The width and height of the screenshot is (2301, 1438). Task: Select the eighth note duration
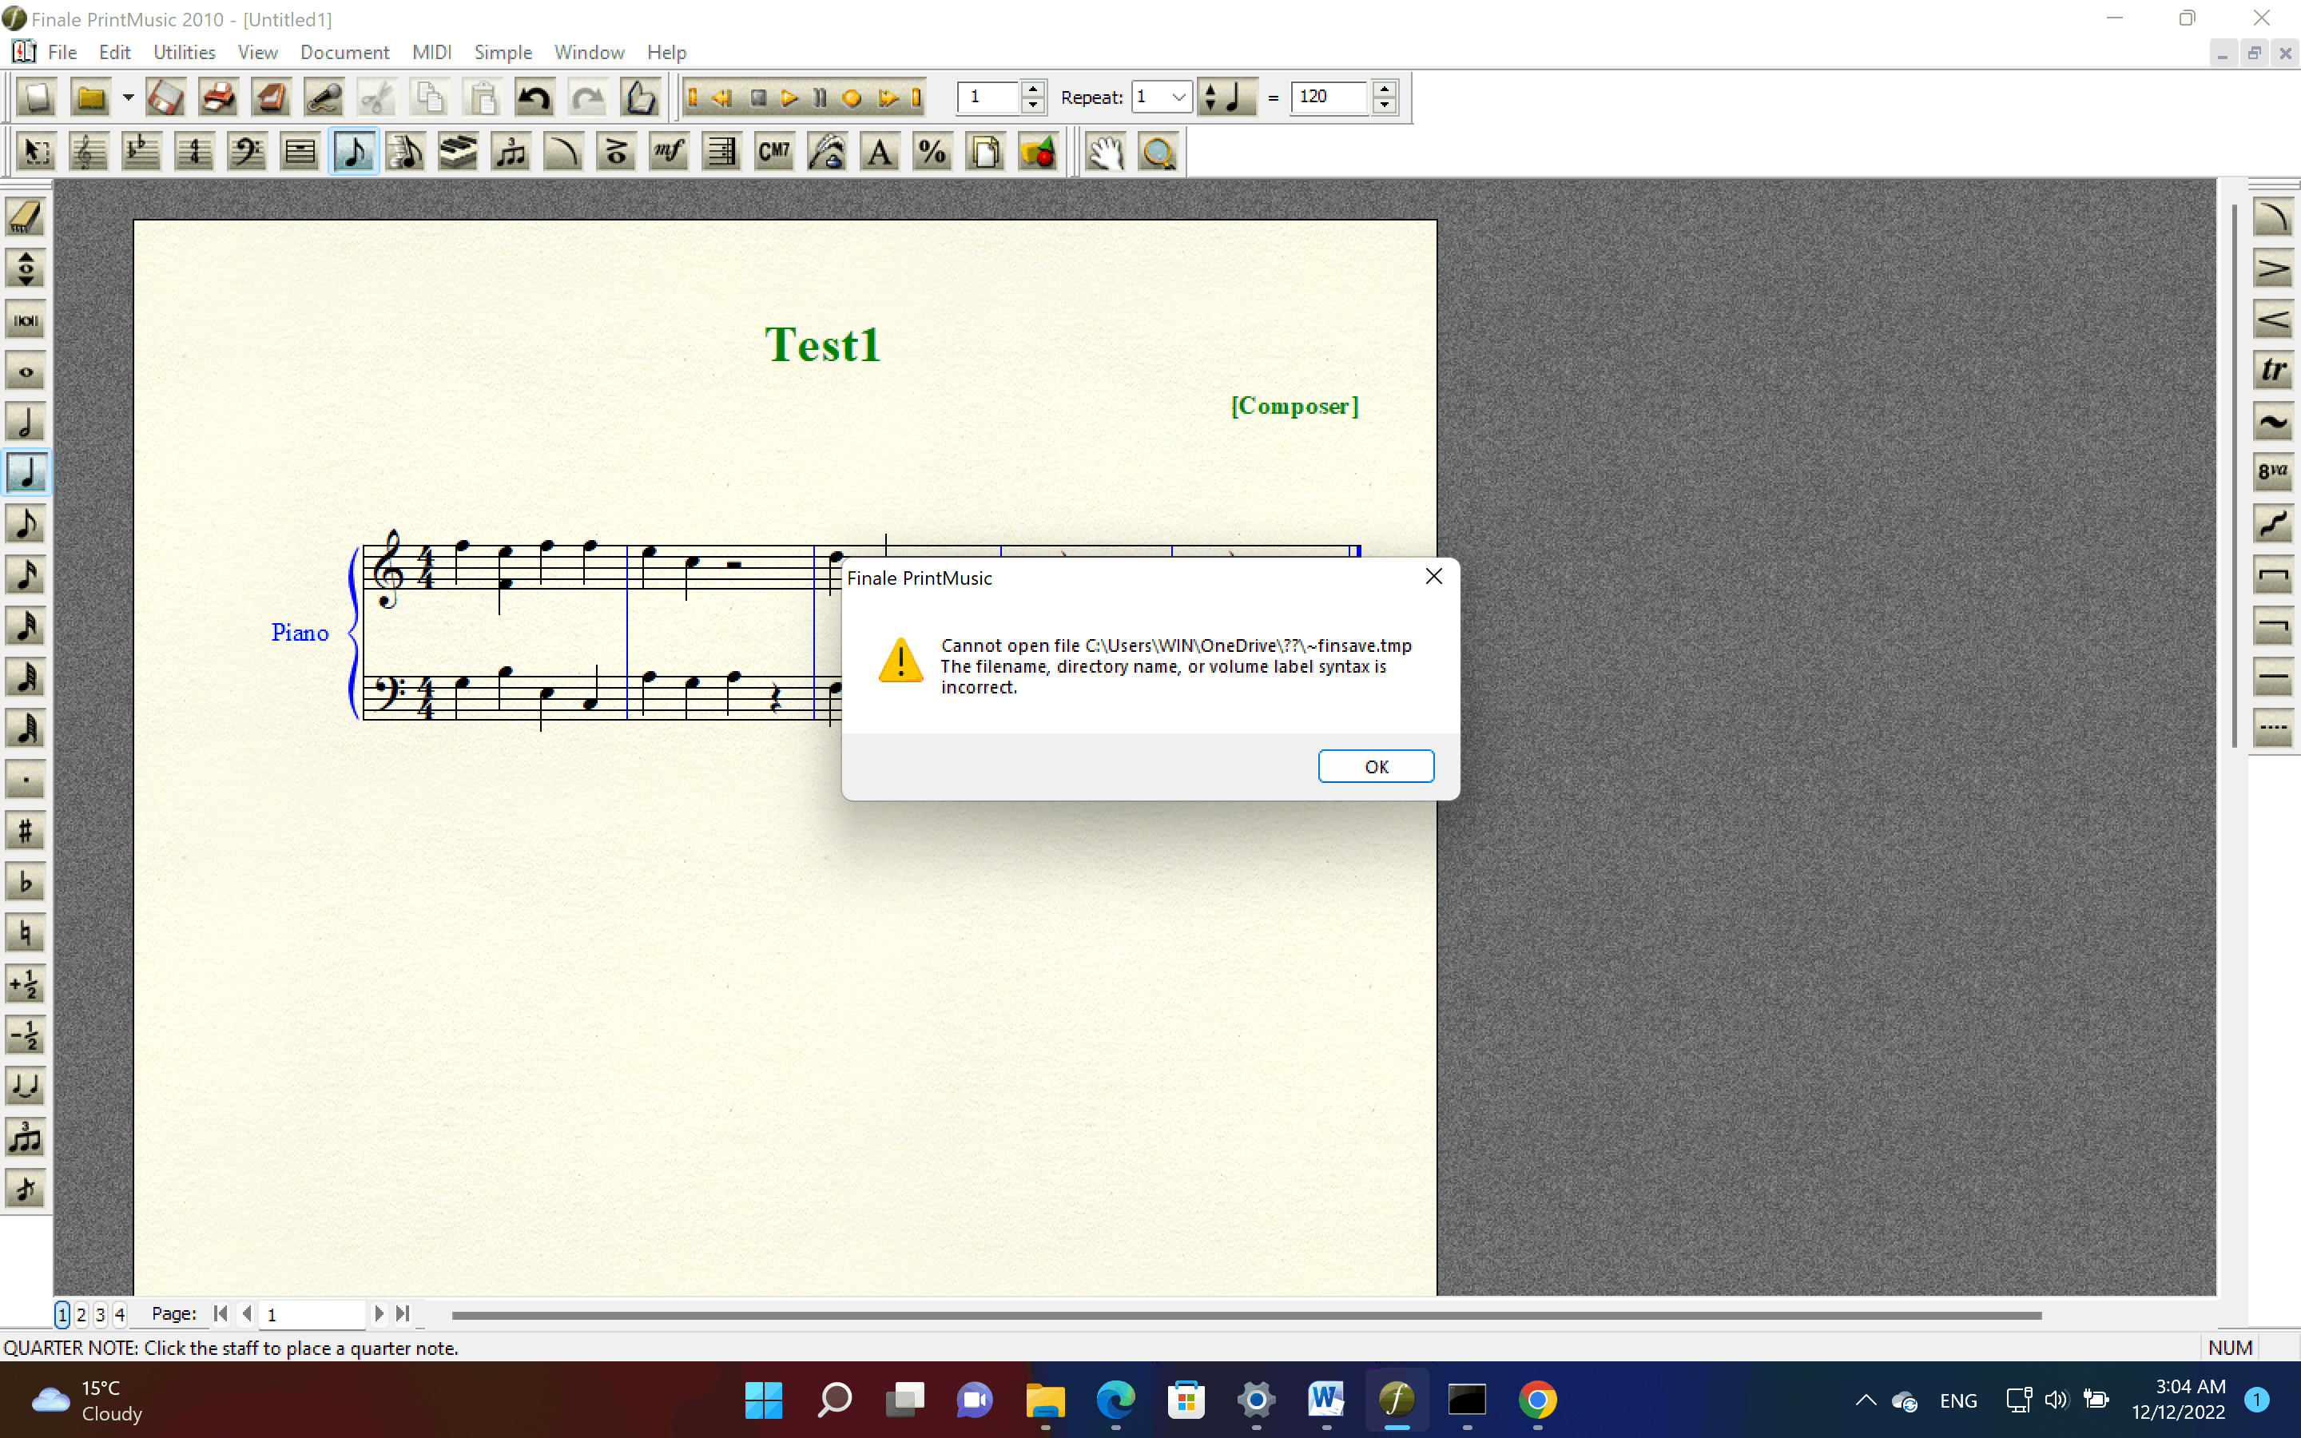tap(26, 524)
